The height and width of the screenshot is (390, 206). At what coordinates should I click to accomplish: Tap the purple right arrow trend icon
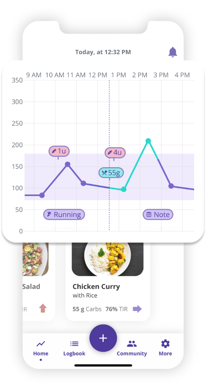coord(137,309)
